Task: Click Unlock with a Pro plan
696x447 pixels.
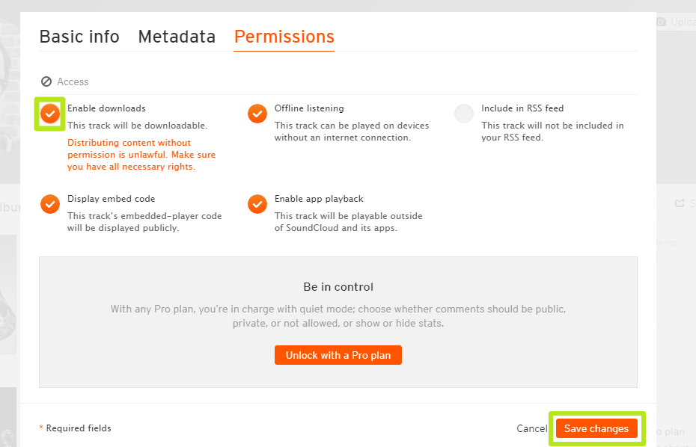Action: pyautogui.click(x=338, y=355)
